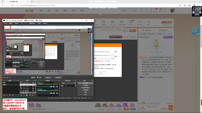Adjust the transition duration spinner arrows
This screenshot has height=113, width=202.
pyautogui.click(x=75, y=86)
